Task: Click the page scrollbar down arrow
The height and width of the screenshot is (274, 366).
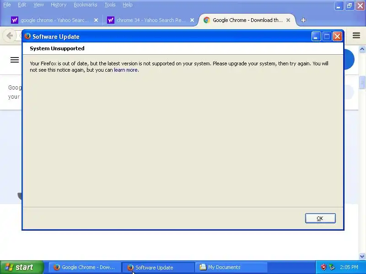Action: (x=362, y=256)
